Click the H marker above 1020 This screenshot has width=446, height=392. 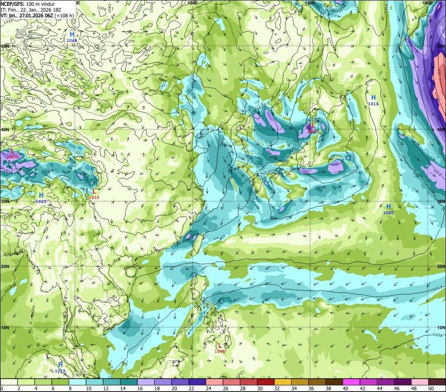coord(388,206)
